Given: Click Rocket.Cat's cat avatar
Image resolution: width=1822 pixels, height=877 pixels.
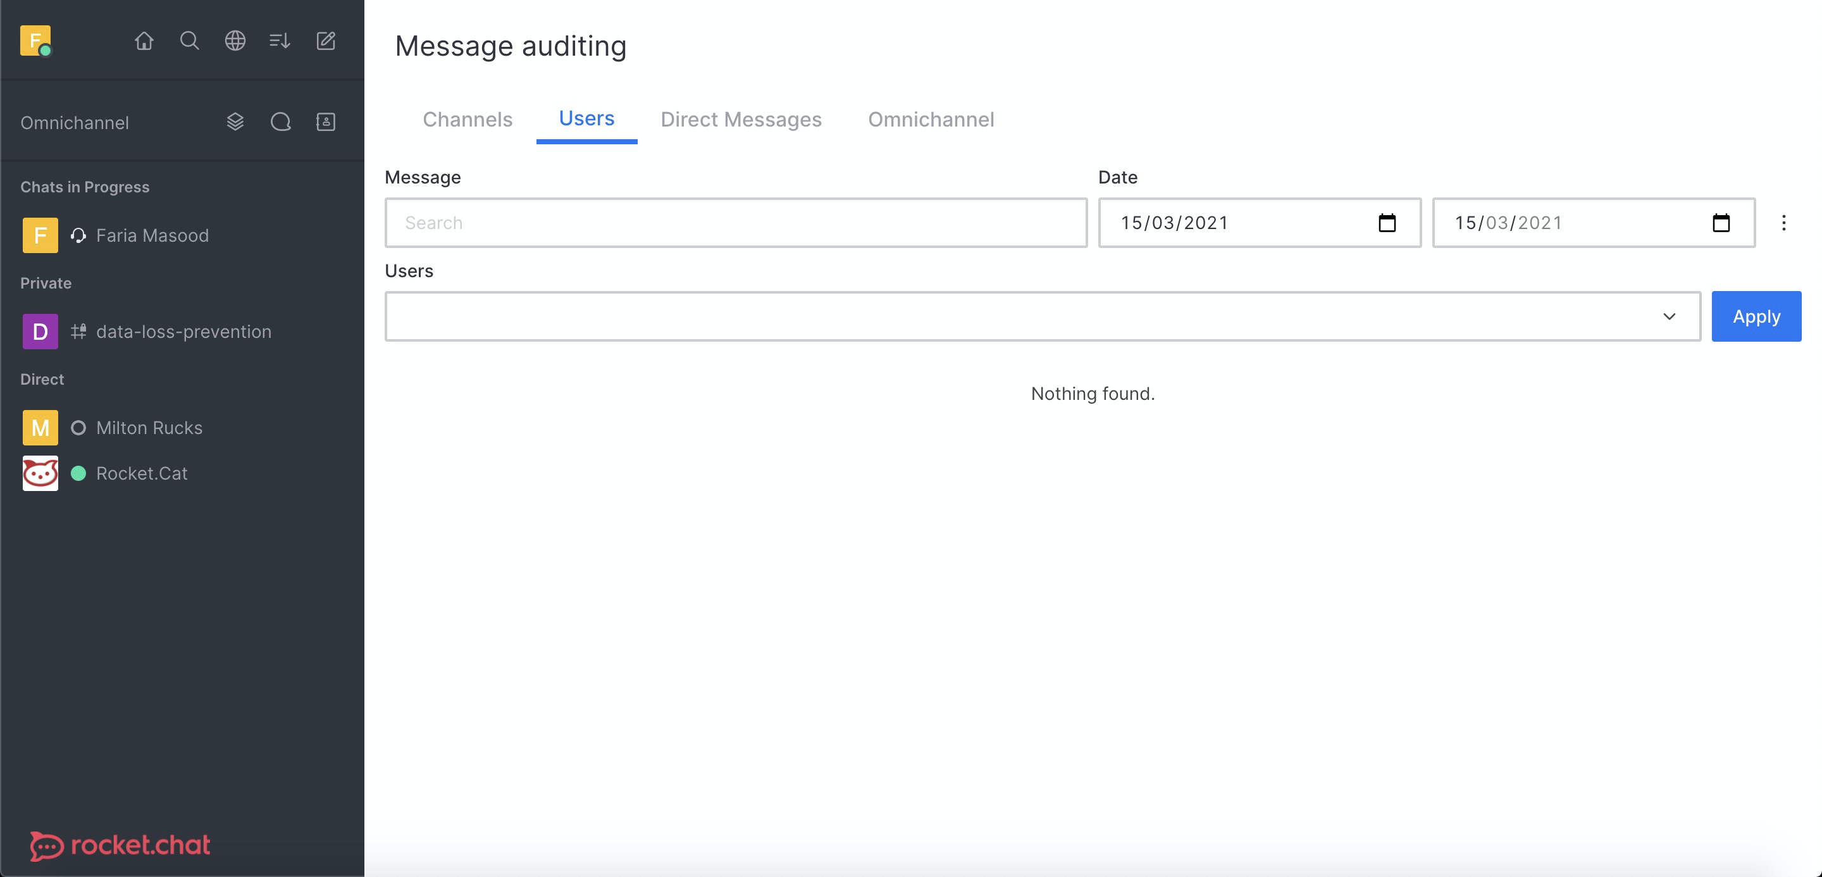Looking at the screenshot, I should pos(40,473).
